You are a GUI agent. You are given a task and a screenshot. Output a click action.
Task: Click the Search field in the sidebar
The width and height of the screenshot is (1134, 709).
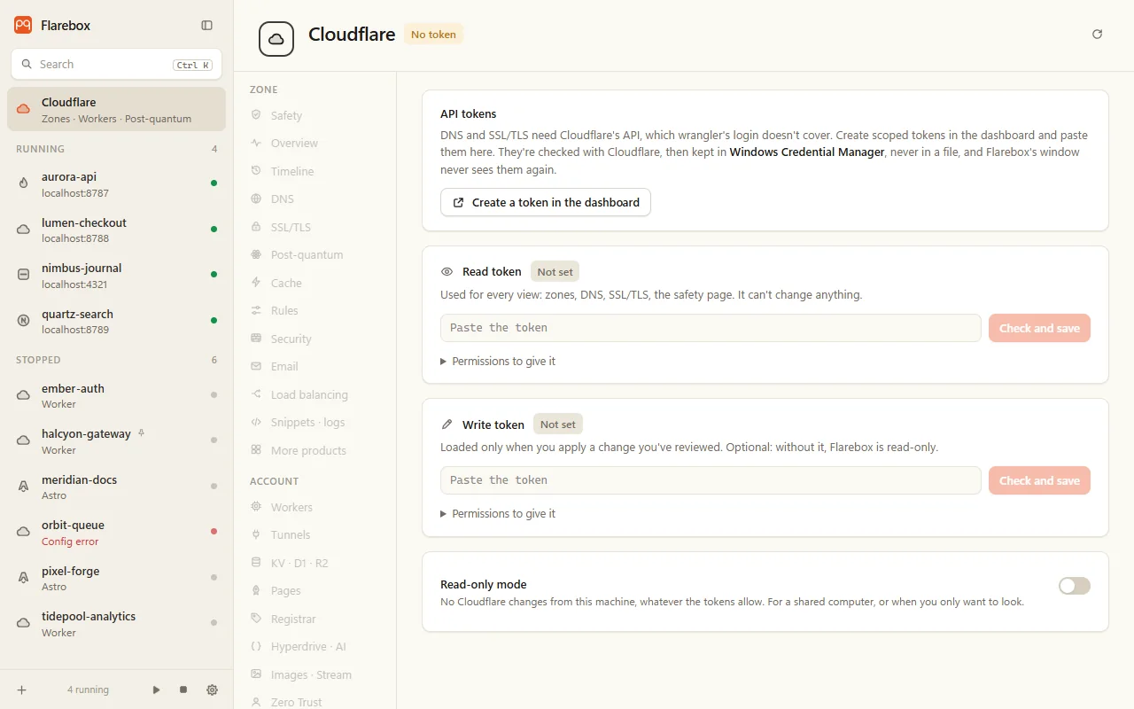[x=116, y=64]
